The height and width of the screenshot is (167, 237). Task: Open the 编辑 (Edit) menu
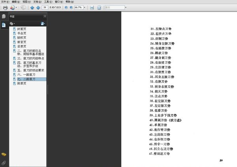coord(16,2)
